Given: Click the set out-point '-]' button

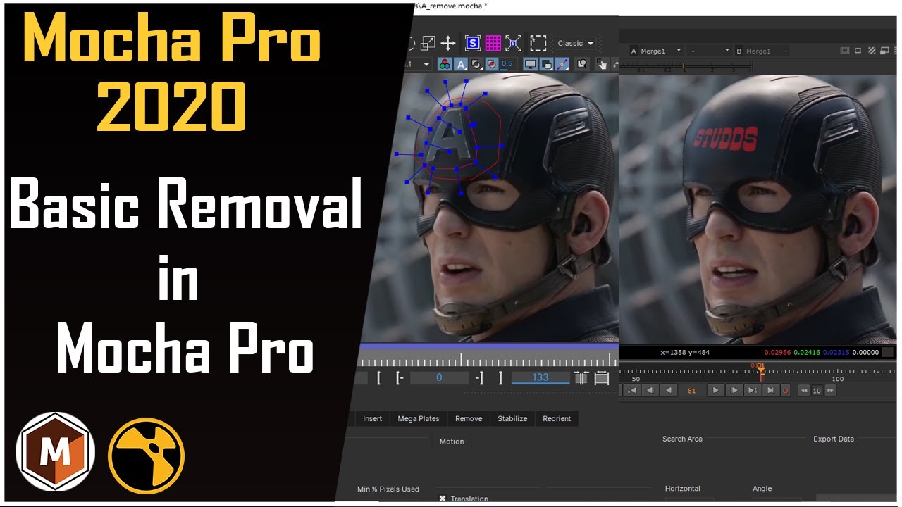Looking at the screenshot, I should tap(479, 377).
